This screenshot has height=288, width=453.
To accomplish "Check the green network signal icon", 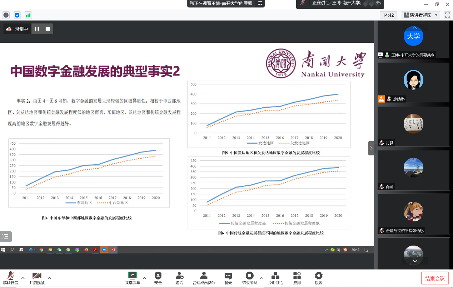I will pos(28,15).
